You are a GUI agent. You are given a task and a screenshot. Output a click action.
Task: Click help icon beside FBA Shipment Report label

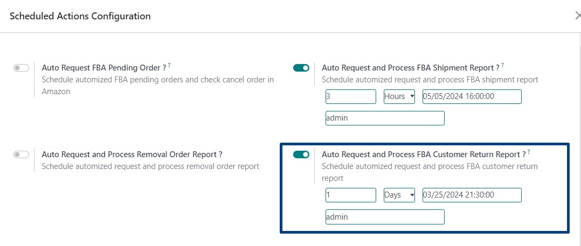pos(503,65)
